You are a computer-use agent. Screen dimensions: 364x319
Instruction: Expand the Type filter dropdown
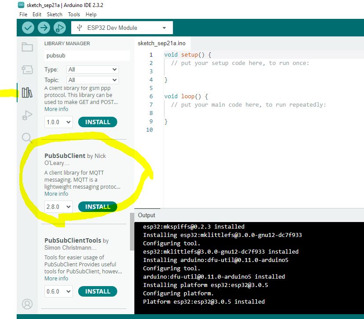pyautogui.click(x=92, y=70)
